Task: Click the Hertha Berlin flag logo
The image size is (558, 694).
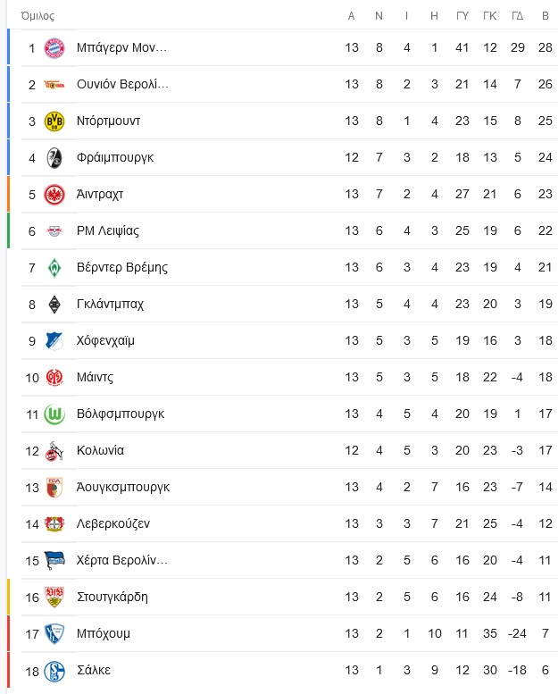Action: pyautogui.click(x=54, y=561)
